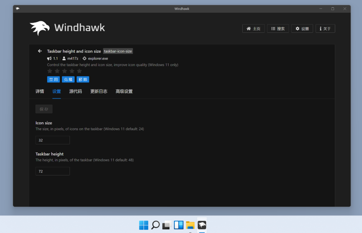Click the mod description text line
The image size is (362, 233).
pos(113,65)
